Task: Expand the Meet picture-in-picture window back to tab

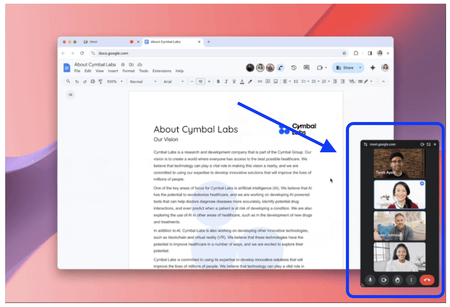Action: (x=429, y=144)
